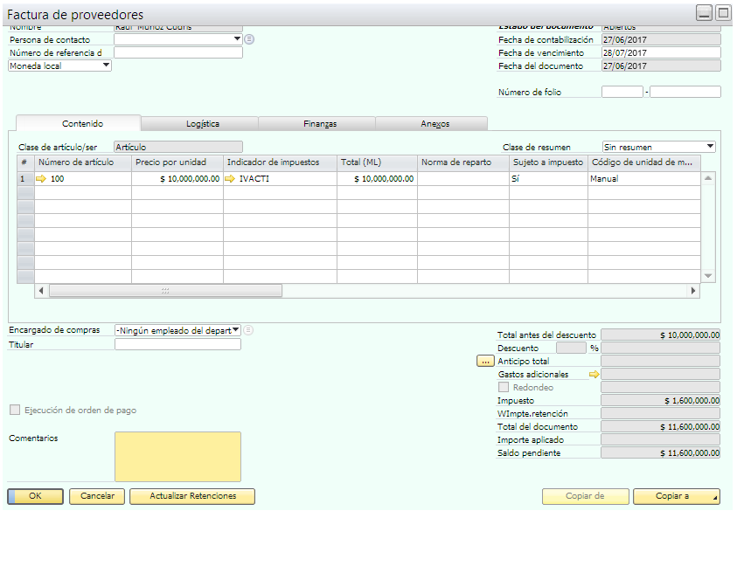The image size is (737, 566).
Task: Expand the Moneda local currency dropdown
Action: (106, 66)
